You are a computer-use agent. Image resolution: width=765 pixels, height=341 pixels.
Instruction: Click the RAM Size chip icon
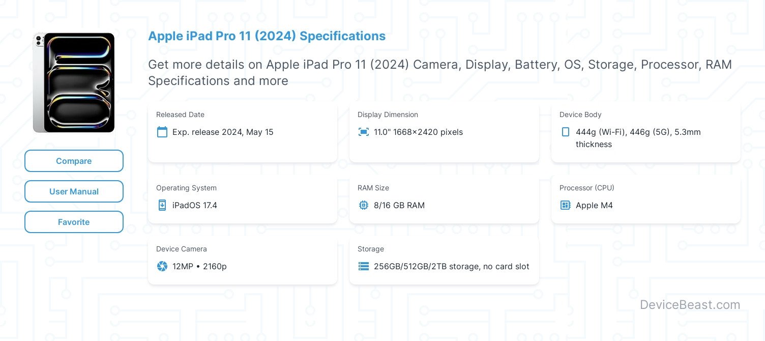(363, 205)
